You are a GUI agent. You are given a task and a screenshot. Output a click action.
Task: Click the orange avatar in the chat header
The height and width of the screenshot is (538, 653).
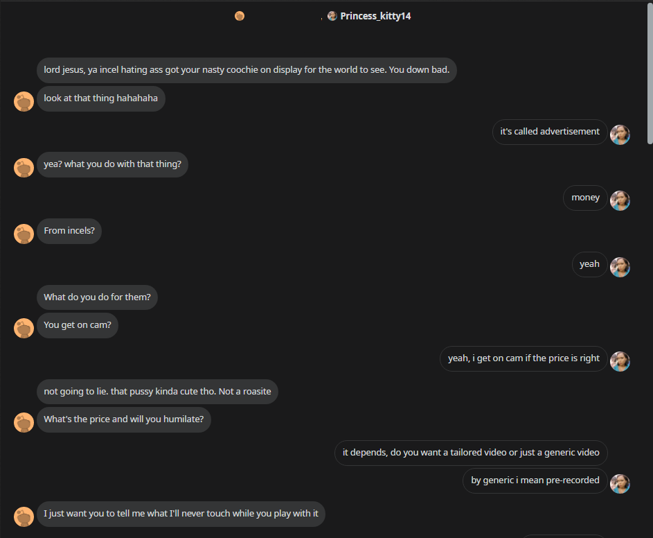pos(240,16)
